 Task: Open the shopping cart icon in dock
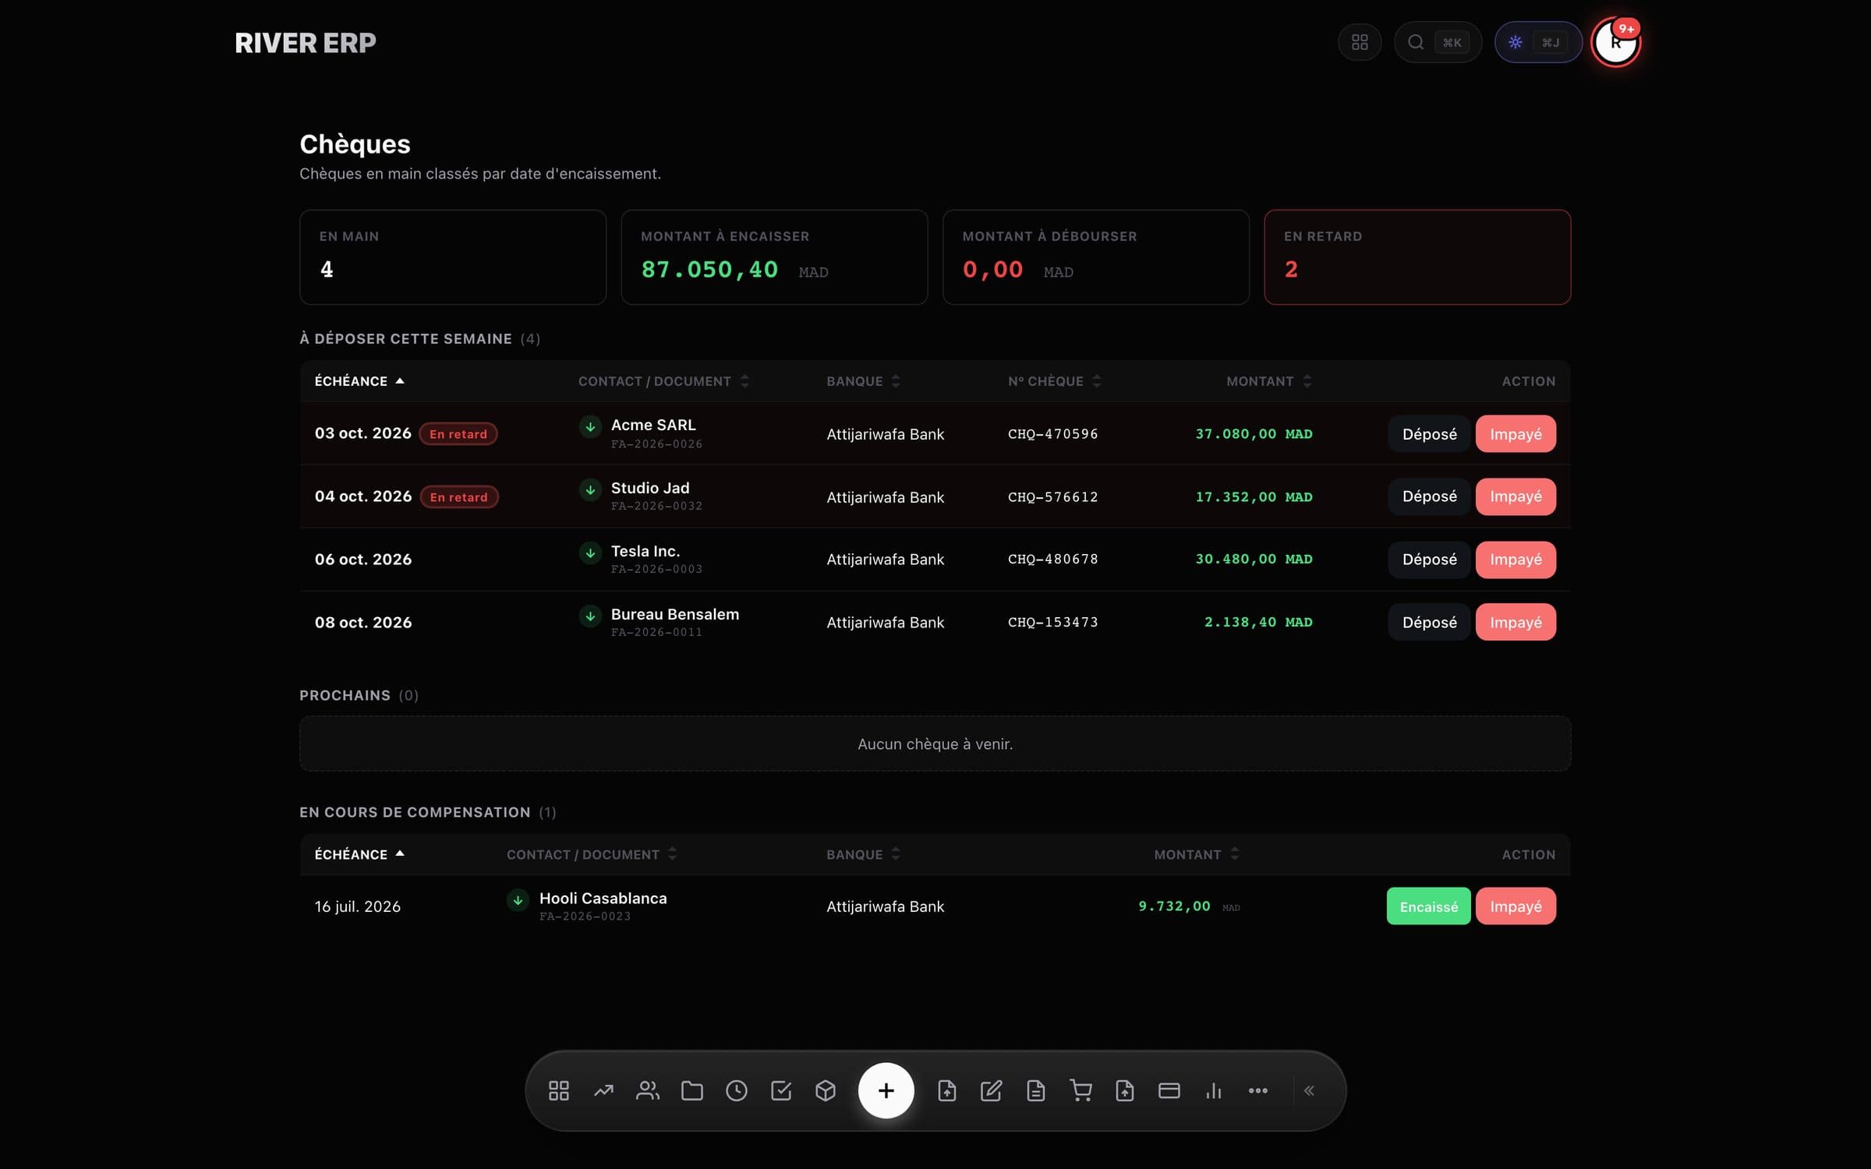[x=1081, y=1090]
